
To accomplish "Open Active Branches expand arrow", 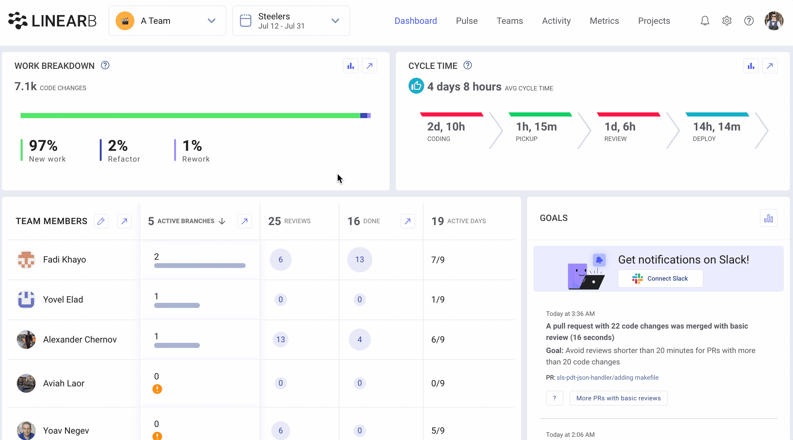I will (x=245, y=221).
